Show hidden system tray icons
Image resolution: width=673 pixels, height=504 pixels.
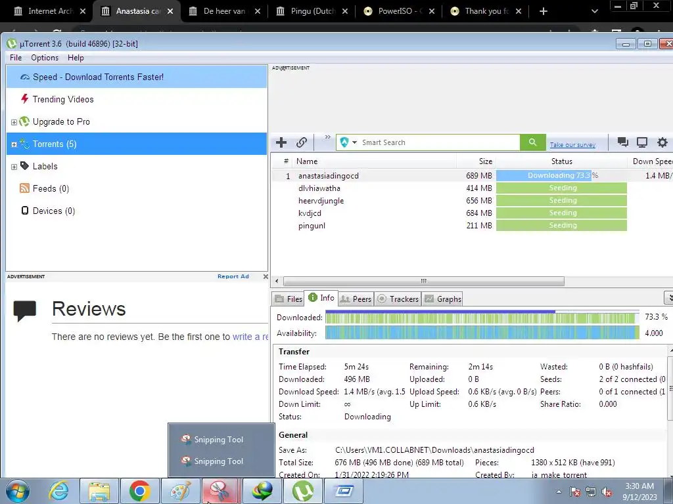tap(559, 492)
